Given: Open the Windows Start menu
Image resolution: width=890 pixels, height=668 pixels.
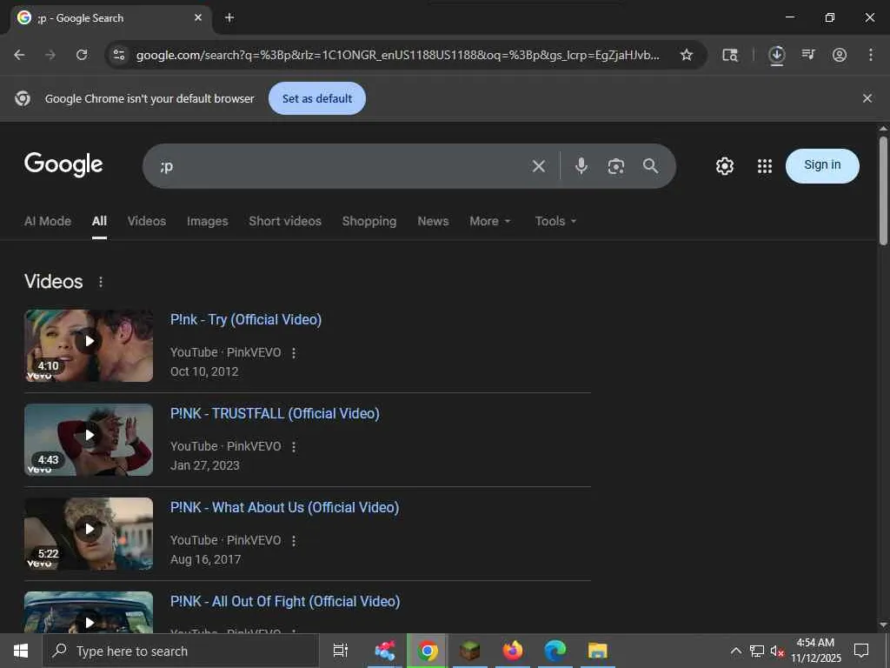Looking at the screenshot, I should (21, 651).
